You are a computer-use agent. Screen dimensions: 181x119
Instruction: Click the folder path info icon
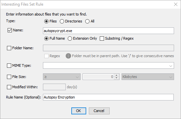click(68, 56)
